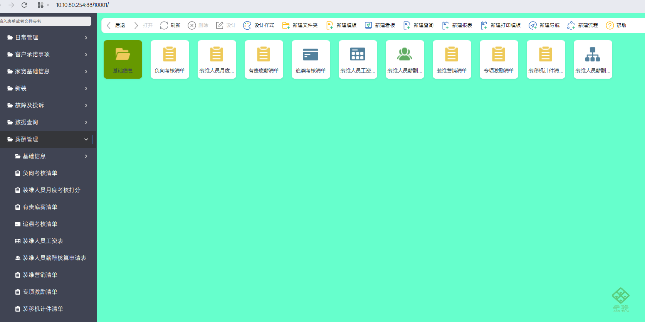Collapse the 薪酬管理 sidebar section
The image size is (645, 322).
tap(48, 139)
